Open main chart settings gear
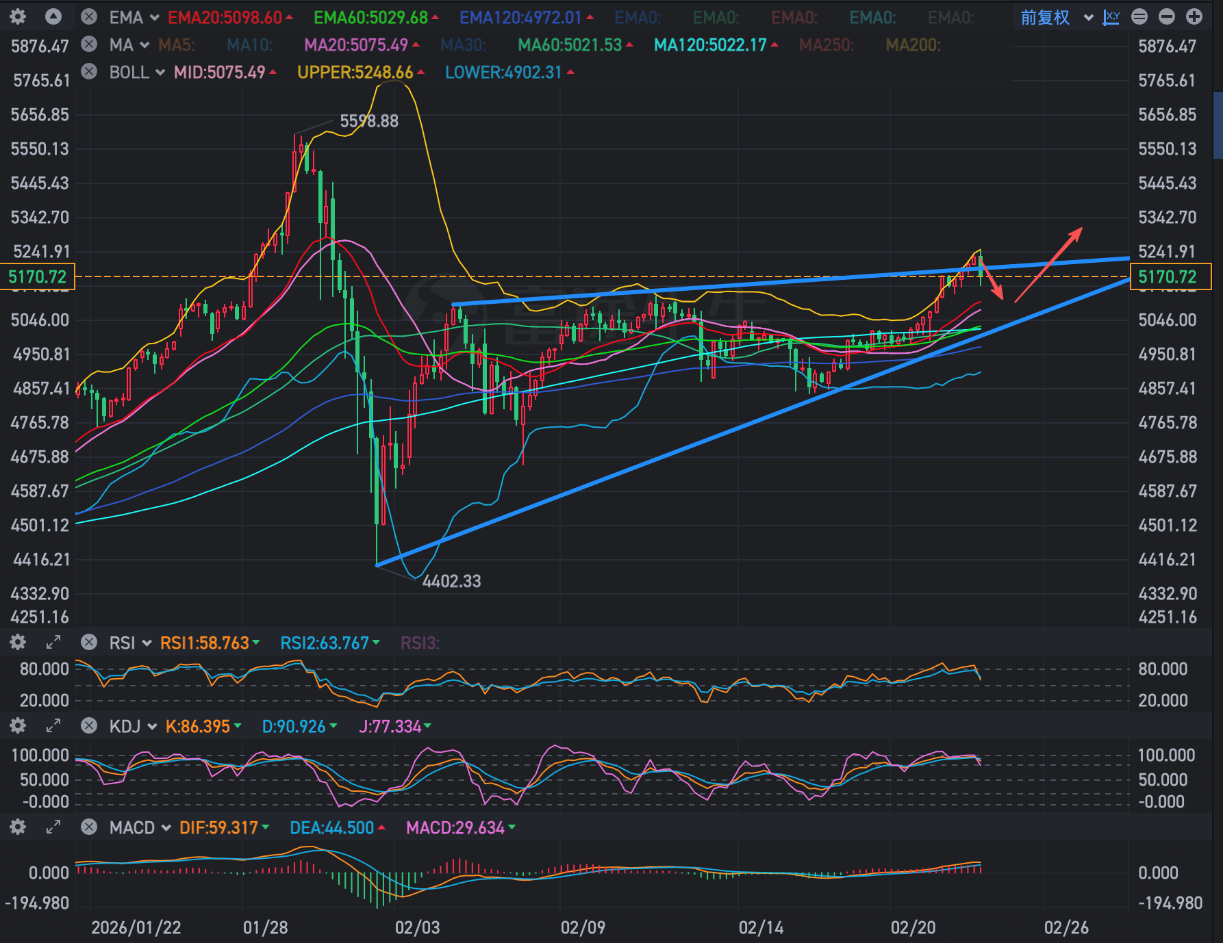This screenshot has width=1223, height=943. tap(18, 17)
